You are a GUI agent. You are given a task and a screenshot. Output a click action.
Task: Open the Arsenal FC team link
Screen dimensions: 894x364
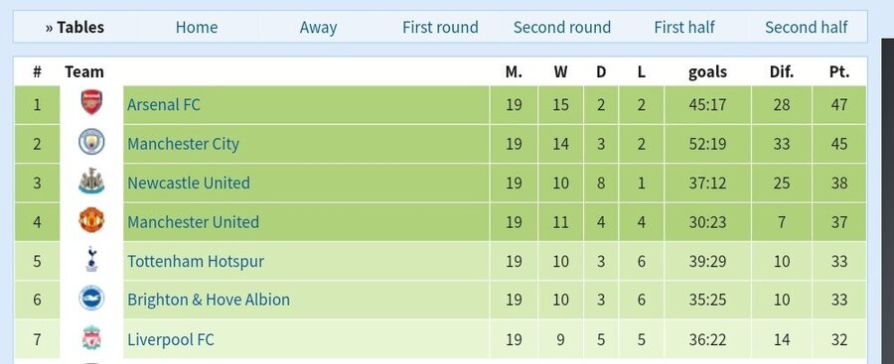tap(164, 105)
